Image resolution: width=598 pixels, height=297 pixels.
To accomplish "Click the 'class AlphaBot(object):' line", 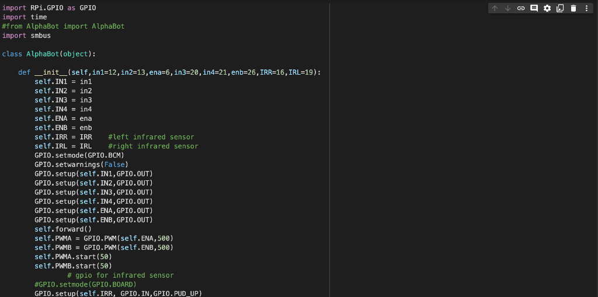I will 49,54.
